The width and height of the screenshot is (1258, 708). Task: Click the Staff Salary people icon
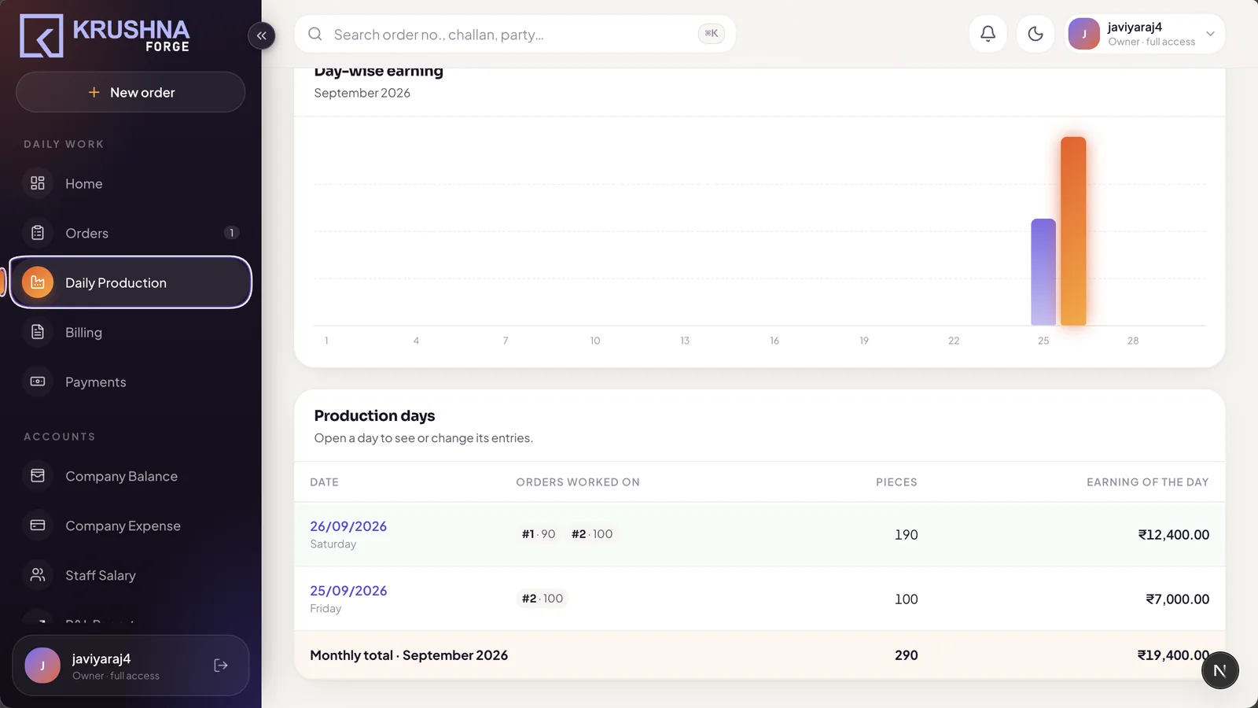pos(38,575)
